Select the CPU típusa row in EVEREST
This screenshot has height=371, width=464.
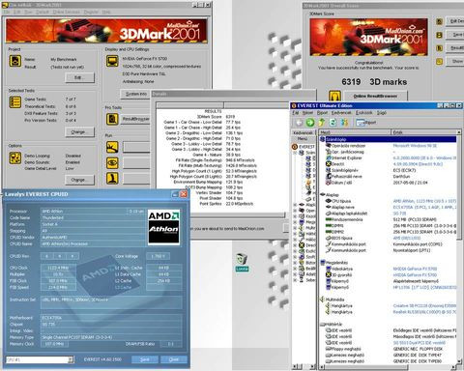(x=389, y=201)
